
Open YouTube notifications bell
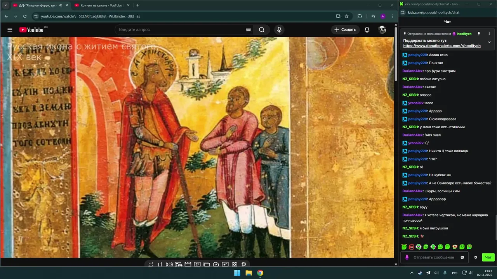click(367, 30)
